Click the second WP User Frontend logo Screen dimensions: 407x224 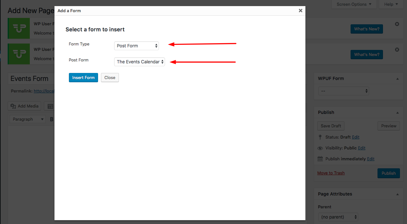(x=19, y=54)
